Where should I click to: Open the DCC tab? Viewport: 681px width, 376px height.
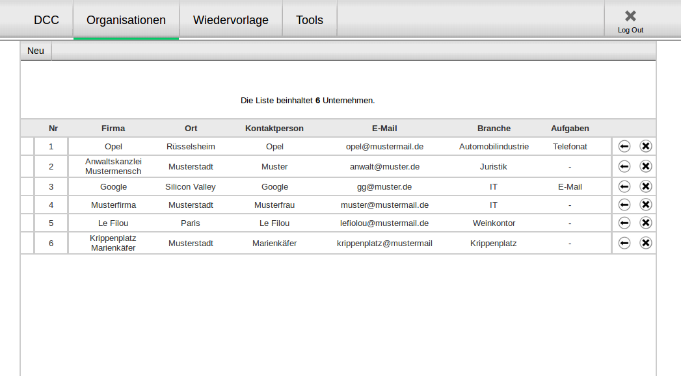coord(46,20)
